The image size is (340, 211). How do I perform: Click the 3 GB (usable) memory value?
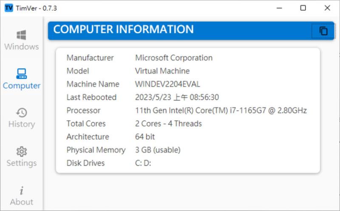158,150
